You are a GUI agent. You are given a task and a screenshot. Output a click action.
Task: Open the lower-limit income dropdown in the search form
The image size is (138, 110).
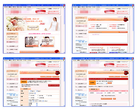[x=31, y=101]
